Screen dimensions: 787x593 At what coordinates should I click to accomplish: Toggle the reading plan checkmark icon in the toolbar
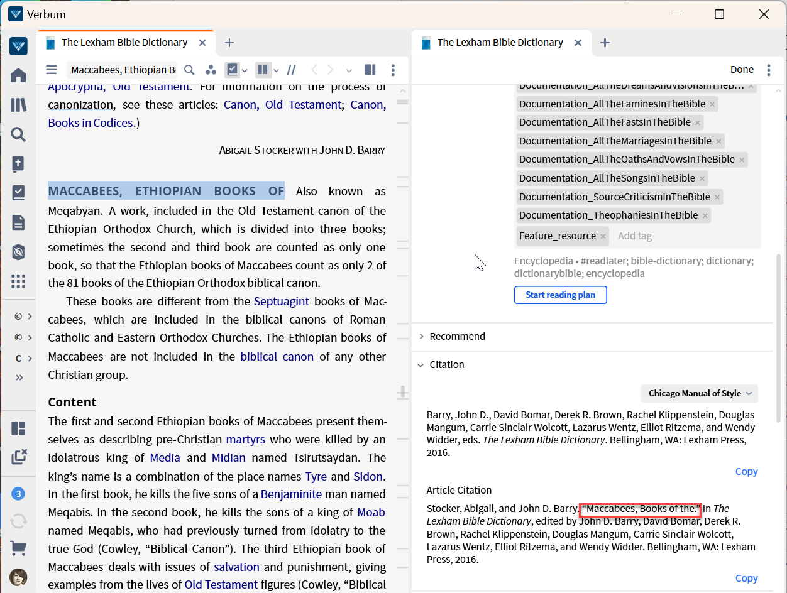point(232,70)
